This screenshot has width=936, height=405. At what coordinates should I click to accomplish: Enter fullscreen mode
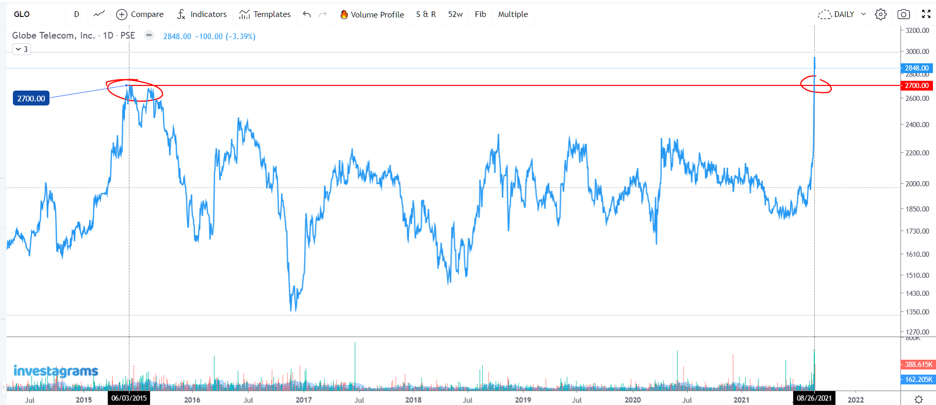[x=926, y=14]
